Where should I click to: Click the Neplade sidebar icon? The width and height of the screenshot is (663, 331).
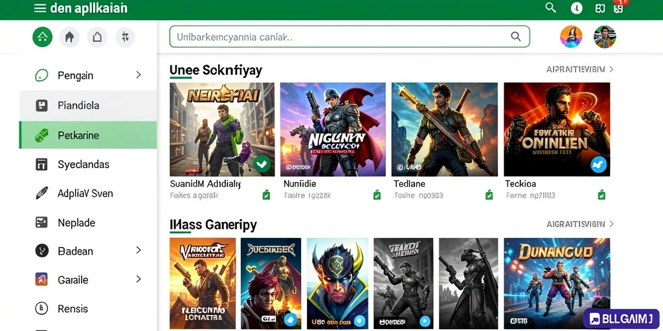click(x=41, y=222)
